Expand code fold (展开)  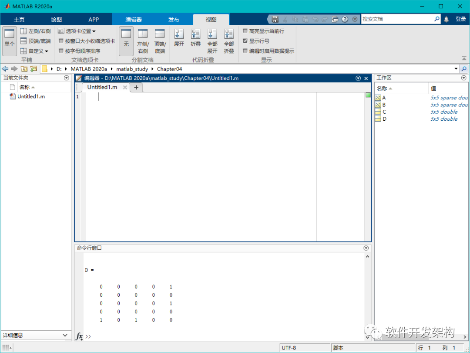179,38
